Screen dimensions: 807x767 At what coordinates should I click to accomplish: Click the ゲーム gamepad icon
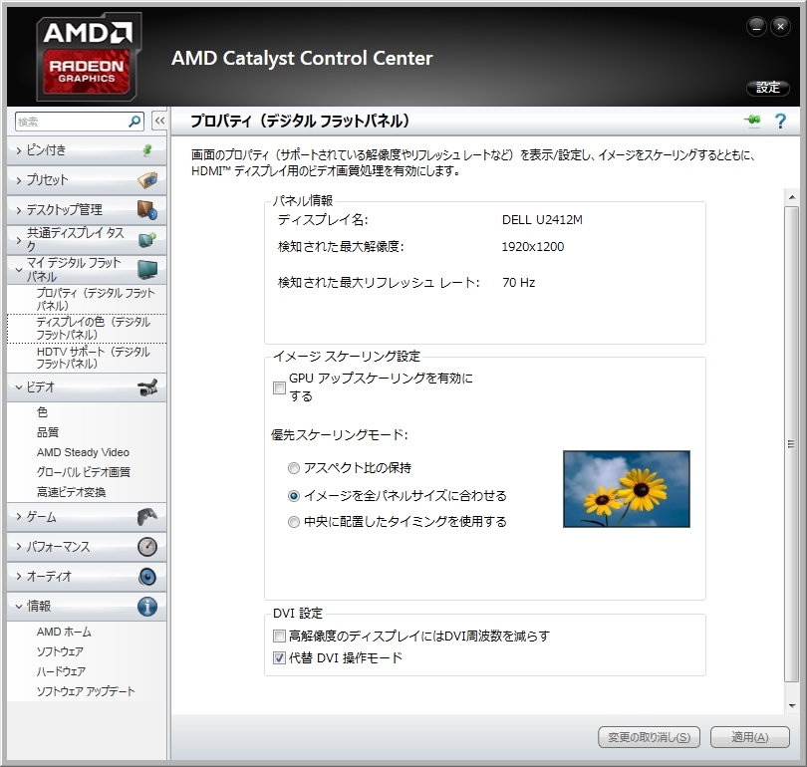147,516
